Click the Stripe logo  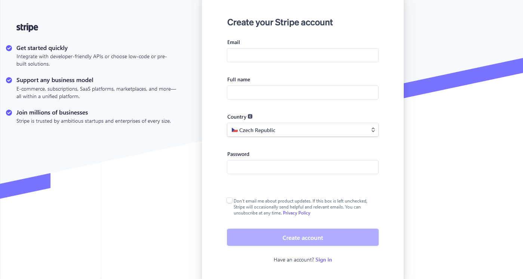[27, 27]
